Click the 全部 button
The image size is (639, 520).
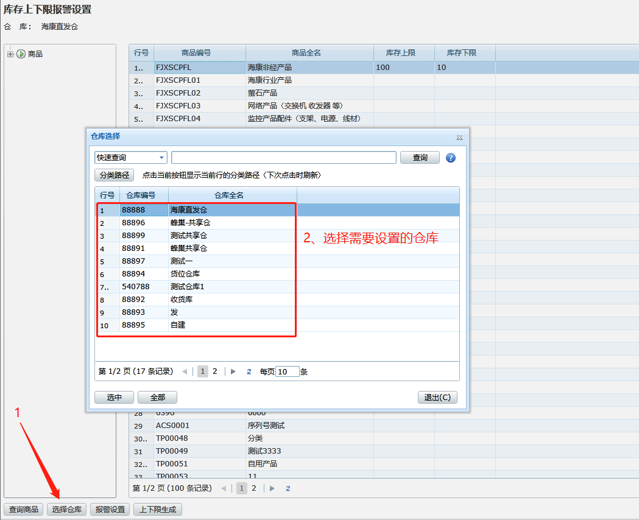[157, 398]
